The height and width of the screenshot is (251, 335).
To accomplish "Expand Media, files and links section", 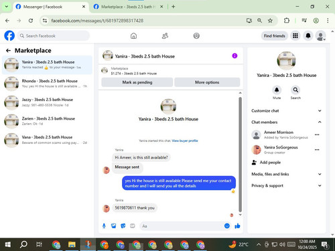I will (x=286, y=174).
